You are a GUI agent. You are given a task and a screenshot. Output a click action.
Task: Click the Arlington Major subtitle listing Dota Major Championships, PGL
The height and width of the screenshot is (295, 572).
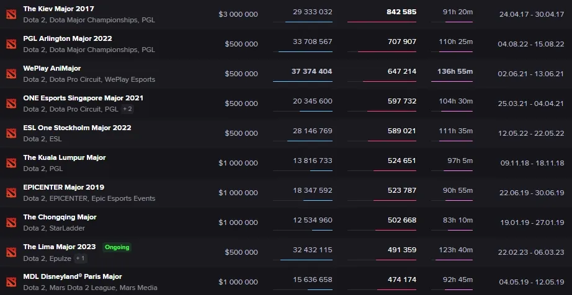(x=89, y=50)
